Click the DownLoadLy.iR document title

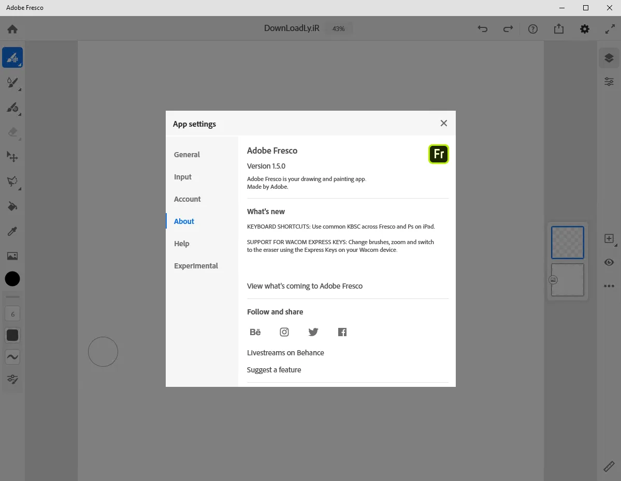pyautogui.click(x=292, y=28)
